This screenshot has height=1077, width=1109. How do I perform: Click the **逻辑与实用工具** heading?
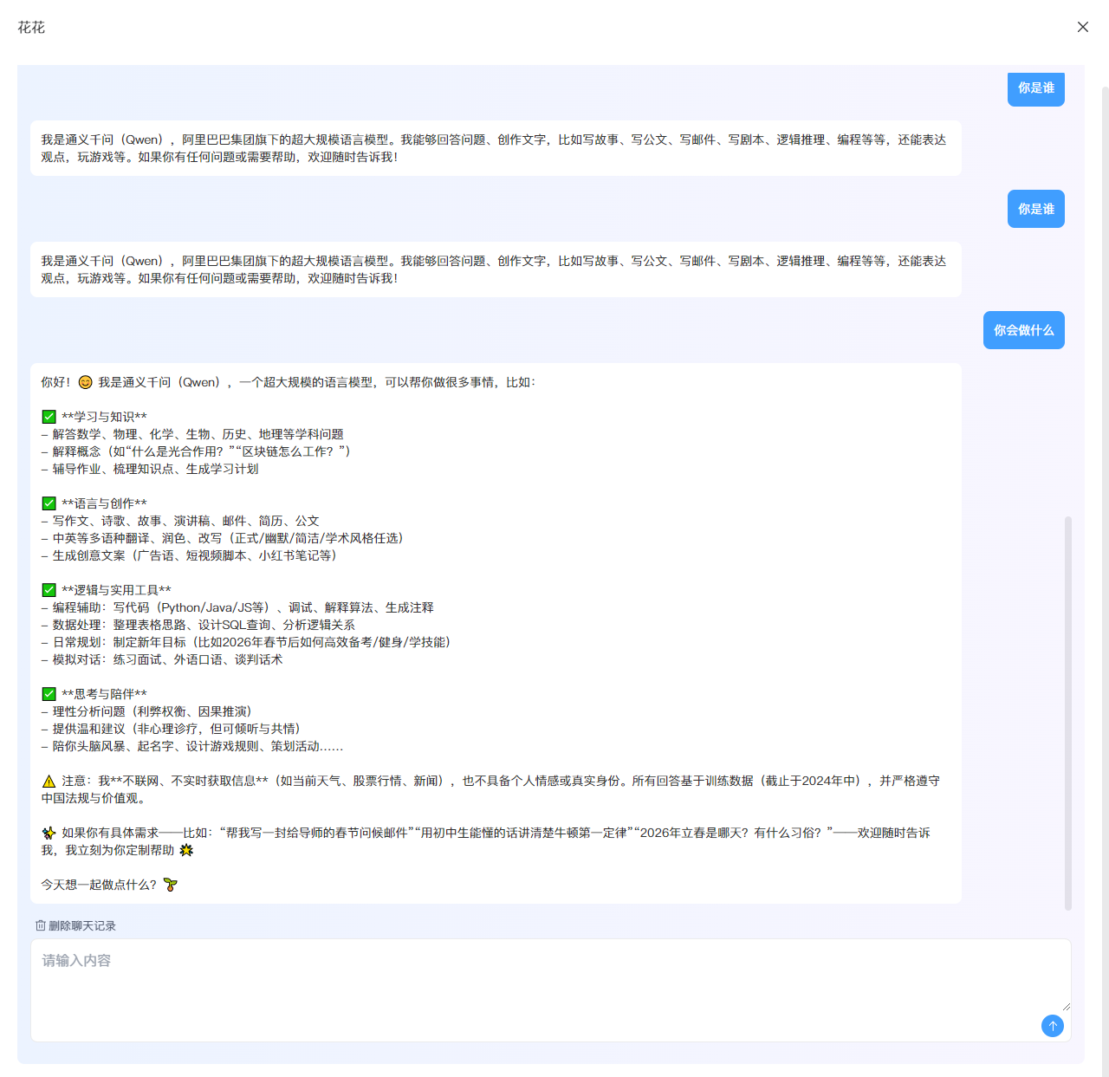116,590
